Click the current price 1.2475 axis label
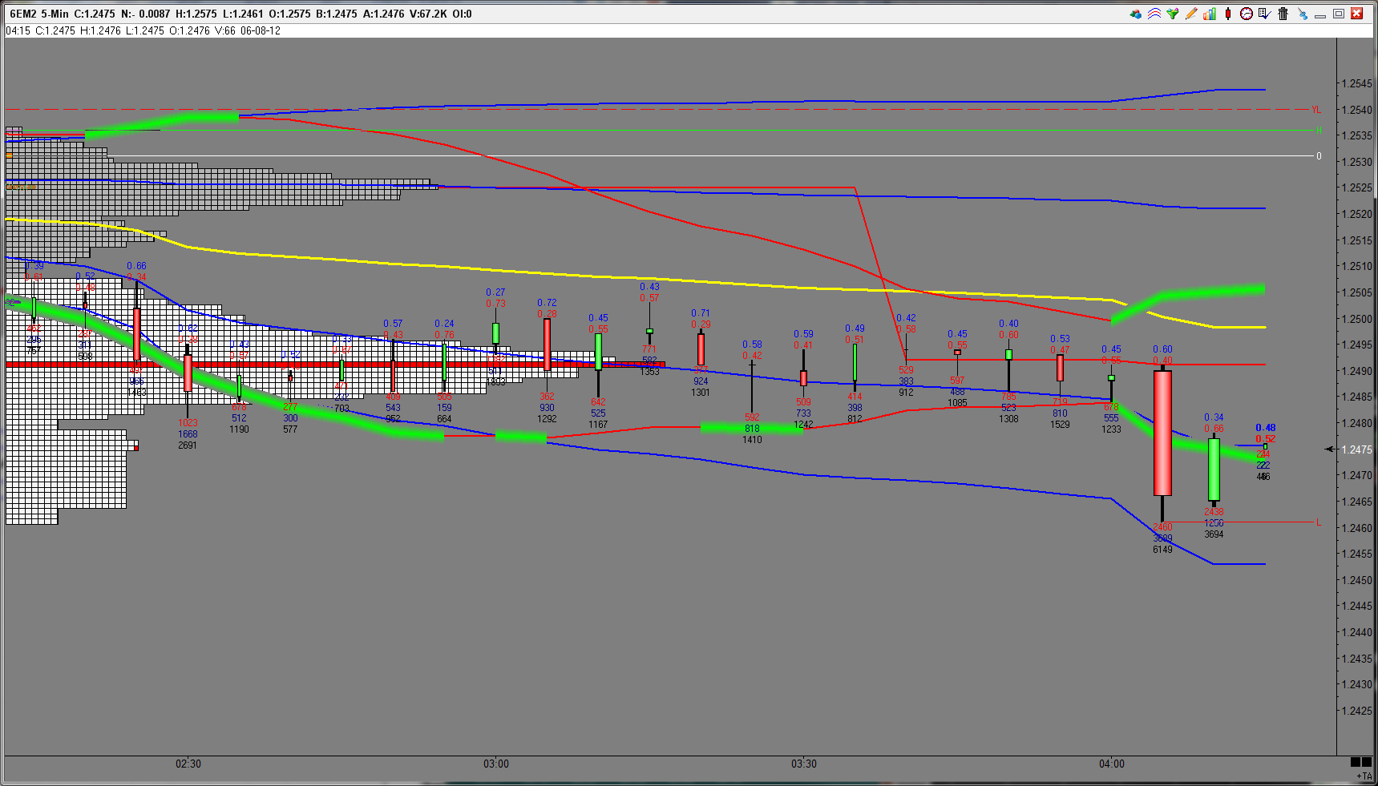 coord(1357,449)
